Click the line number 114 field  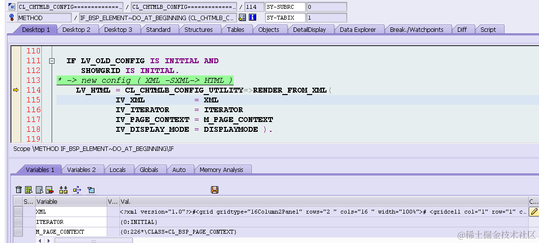(x=254, y=7)
